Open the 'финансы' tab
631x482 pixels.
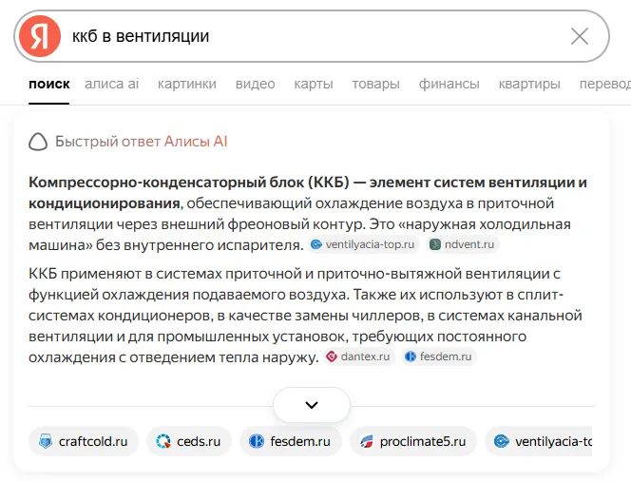tap(449, 84)
